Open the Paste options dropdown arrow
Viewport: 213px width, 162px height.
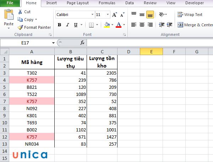click(9, 28)
